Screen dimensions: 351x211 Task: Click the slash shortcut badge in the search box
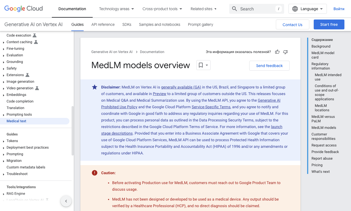[279, 9]
